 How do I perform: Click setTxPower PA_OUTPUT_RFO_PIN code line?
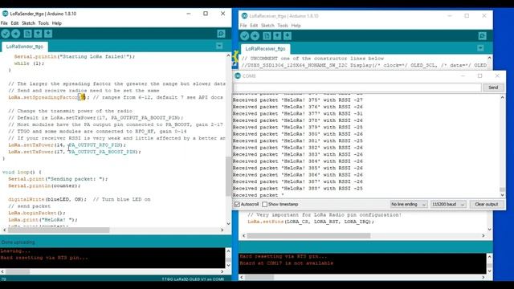point(67,144)
